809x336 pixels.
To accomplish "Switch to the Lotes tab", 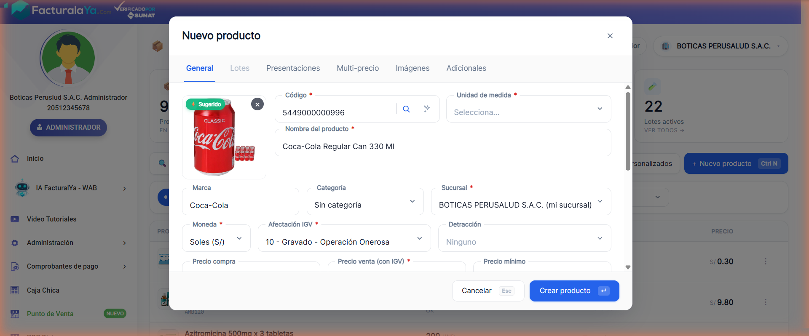I will (x=240, y=68).
